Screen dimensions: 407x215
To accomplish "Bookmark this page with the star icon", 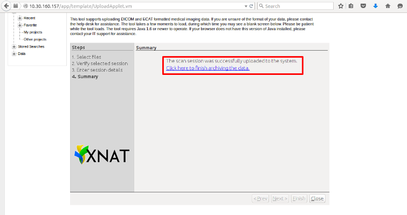I will (x=341, y=6).
